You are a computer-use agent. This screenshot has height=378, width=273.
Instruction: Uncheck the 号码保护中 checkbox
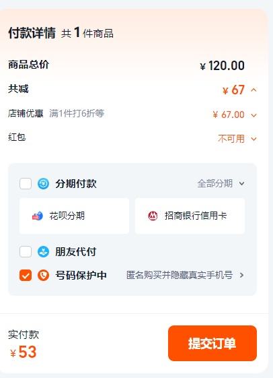point(26,275)
